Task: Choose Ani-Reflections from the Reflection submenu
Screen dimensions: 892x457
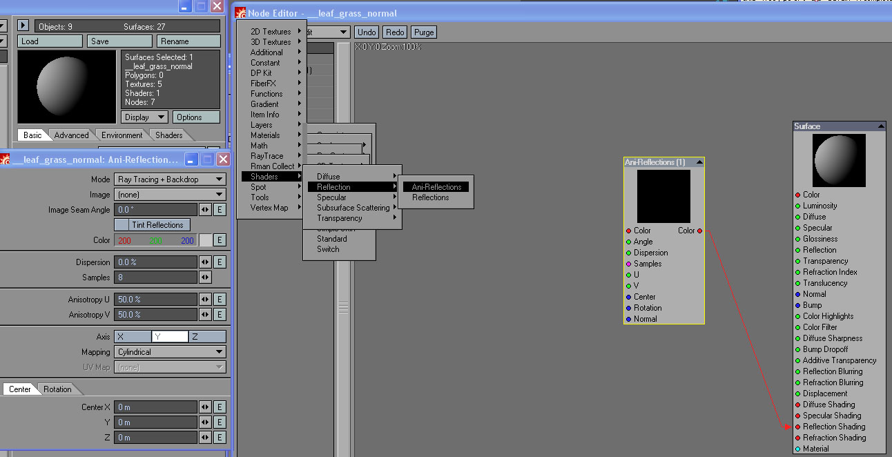Action: point(436,187)
